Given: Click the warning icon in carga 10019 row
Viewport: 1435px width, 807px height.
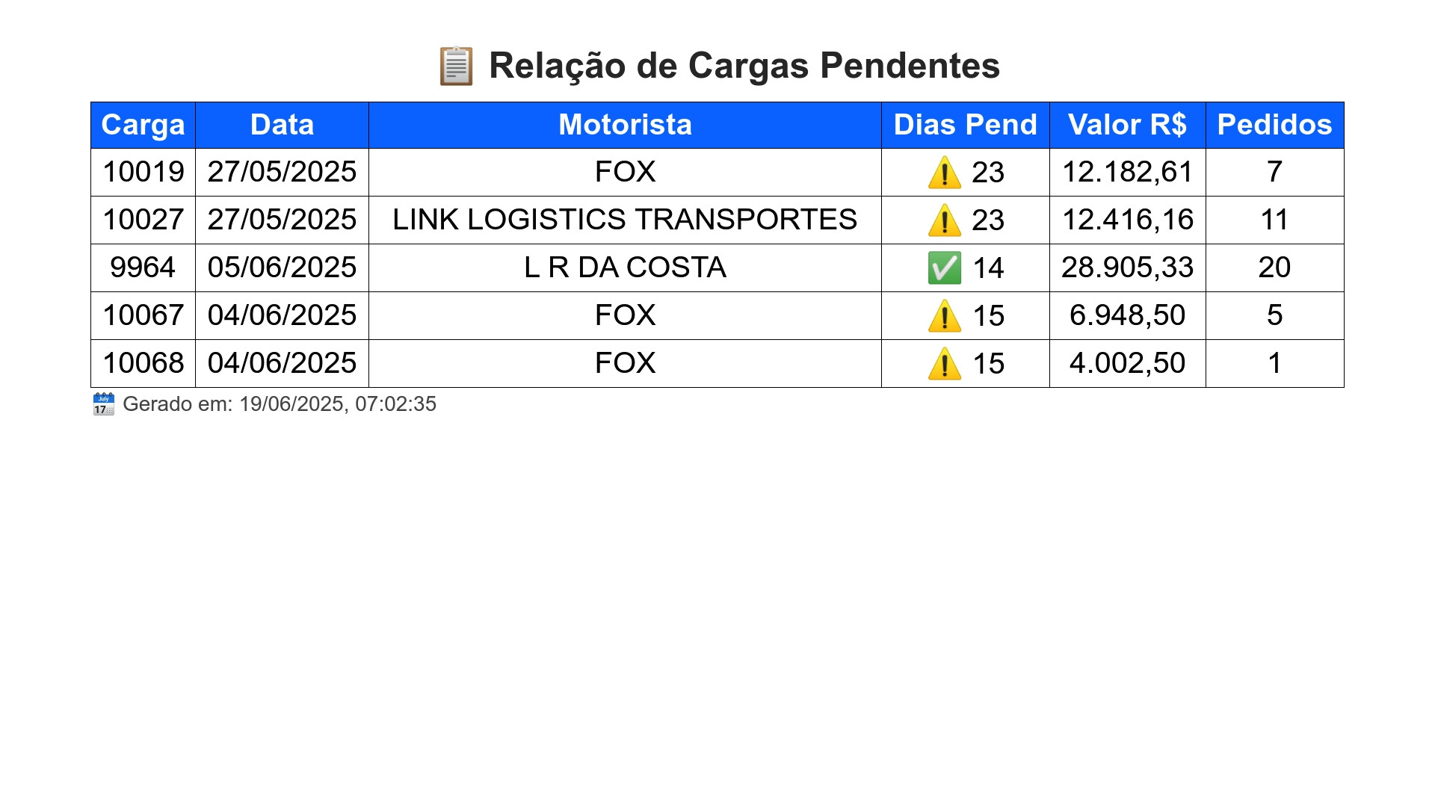Looking at the screenshot, I should pos(945,173).
